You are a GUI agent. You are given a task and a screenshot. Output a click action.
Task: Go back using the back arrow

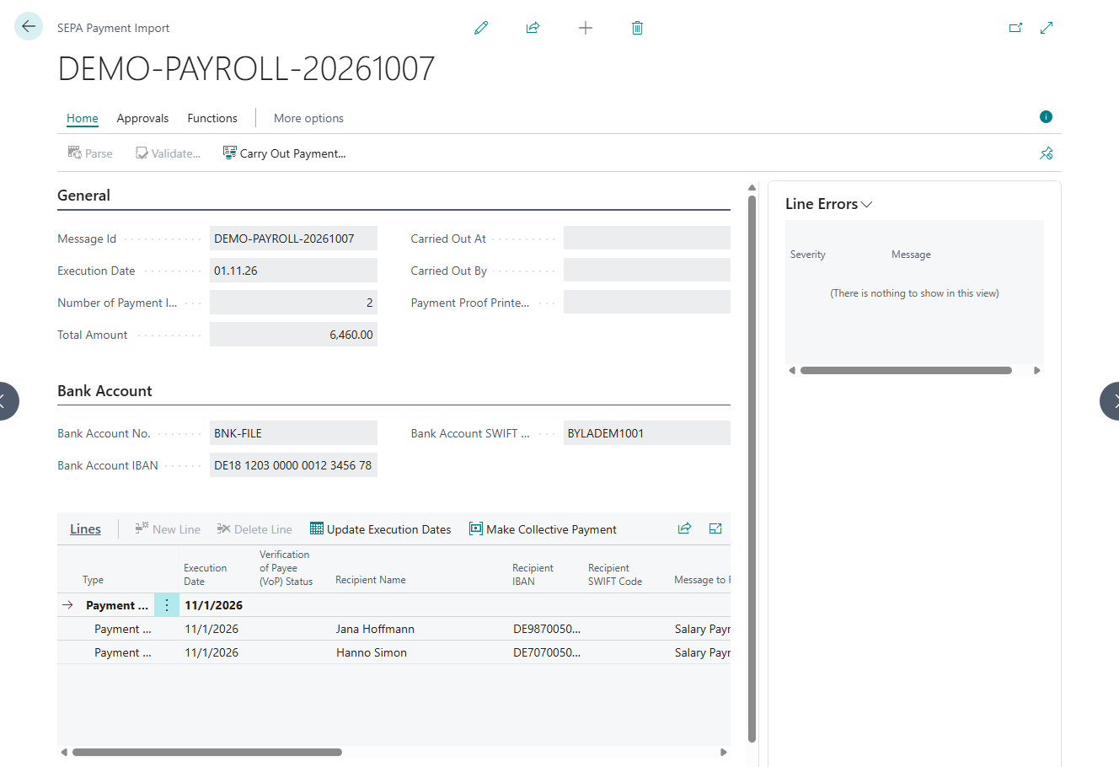click(x=29, y=27)
